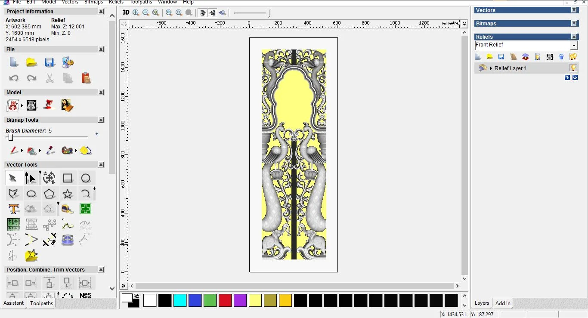This screenshot has height=318, width=588.
Task: Delete relief layer using trash bin icon
Action: pyautogui.click(x=561, y=57)
